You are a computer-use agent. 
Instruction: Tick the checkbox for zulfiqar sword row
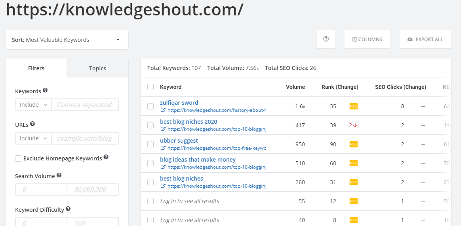coord(150,106)
